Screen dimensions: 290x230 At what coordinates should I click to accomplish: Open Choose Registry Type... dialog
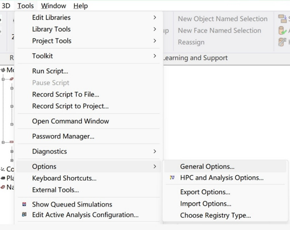225,215
